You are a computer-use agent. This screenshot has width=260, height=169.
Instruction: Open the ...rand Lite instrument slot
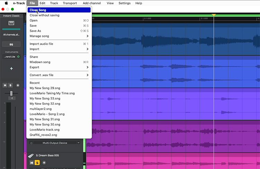click(10, 57)
